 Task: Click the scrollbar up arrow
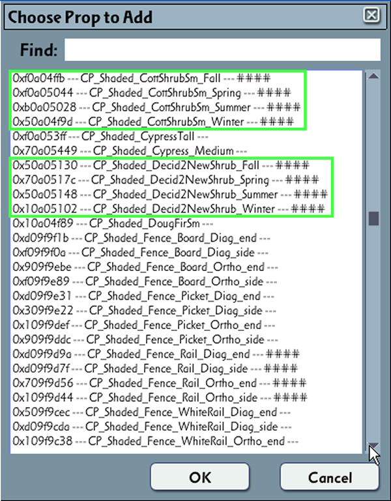[x=373, y=76]
